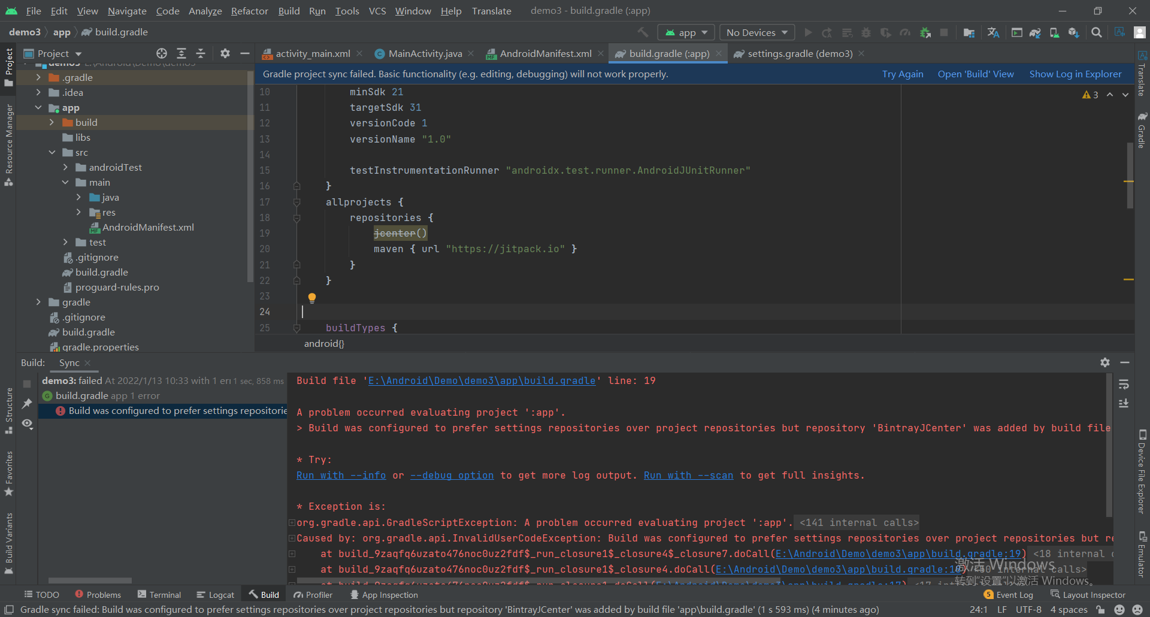Click the Profile app gauge icon
Screen dimensions: 1150x617
tap(906, 32)
